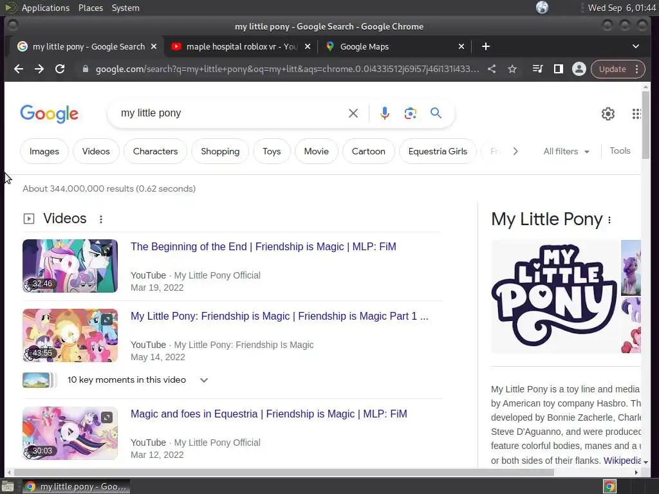
Task: Close the maple hospital roblox vr tab
Action: click(x=308, y=46)
